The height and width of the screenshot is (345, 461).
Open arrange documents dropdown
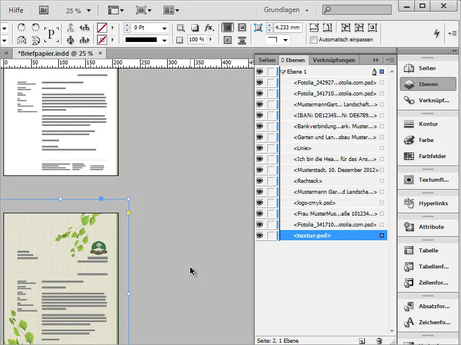coord(171,10)
